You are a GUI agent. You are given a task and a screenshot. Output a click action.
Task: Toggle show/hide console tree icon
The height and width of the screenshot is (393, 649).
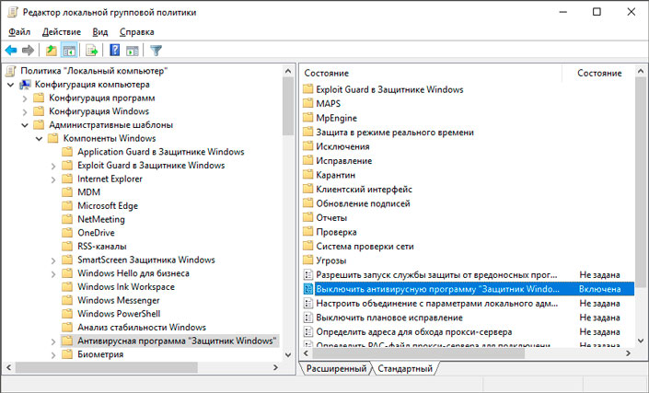(x=69, y=51)
